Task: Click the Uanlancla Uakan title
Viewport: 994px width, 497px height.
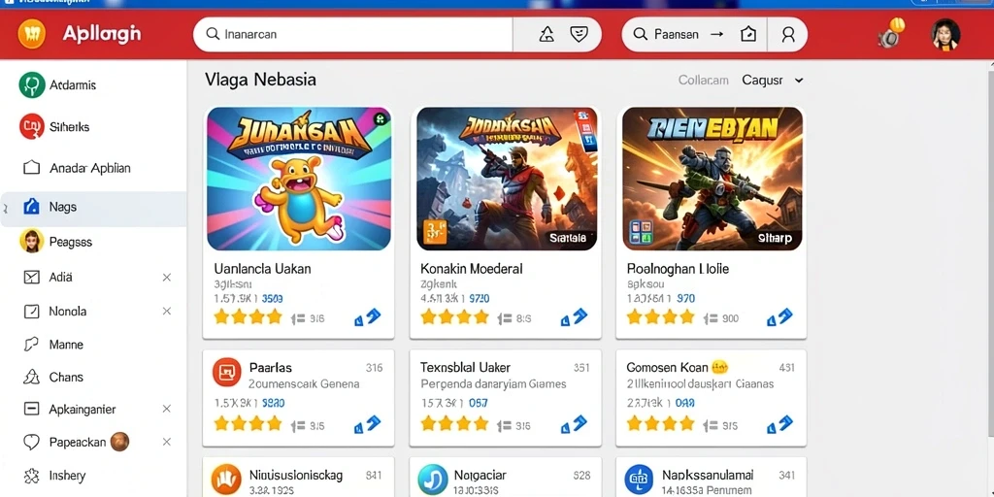Action: (x=262, y=269)
